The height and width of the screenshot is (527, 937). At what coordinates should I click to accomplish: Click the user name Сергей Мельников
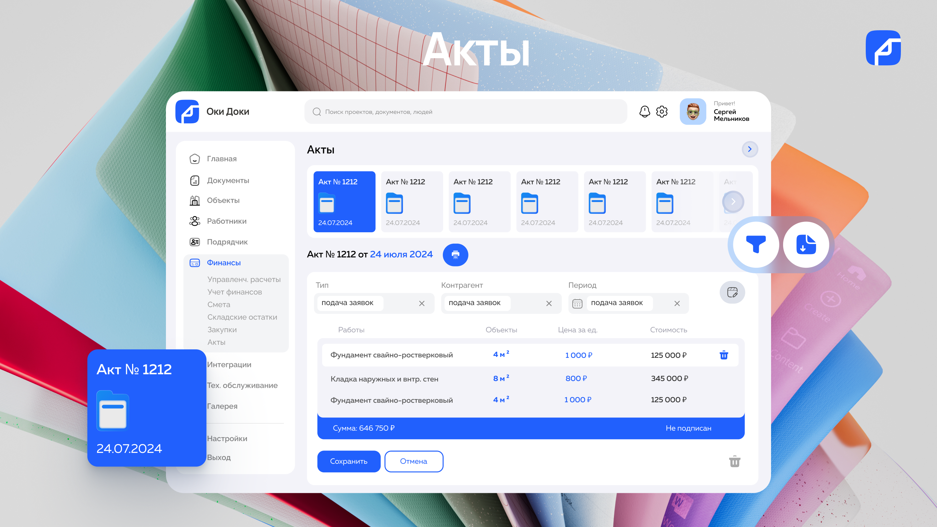(x=731, y=115)
